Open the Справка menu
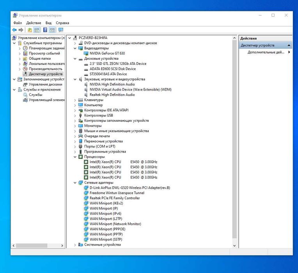Viewport: 298px width, 273px height. (x=62, y=23)
